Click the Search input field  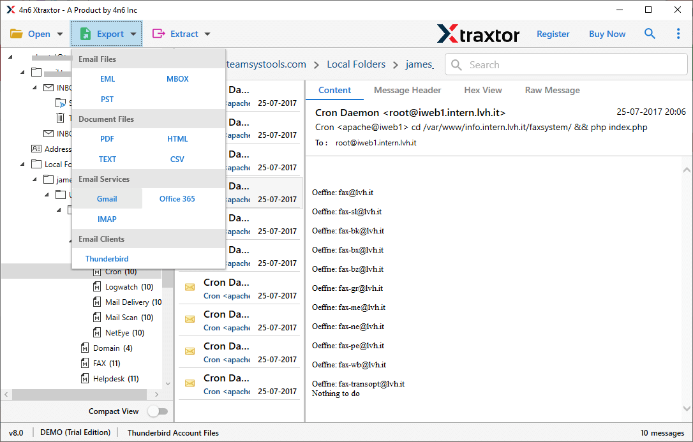(566, 65)
